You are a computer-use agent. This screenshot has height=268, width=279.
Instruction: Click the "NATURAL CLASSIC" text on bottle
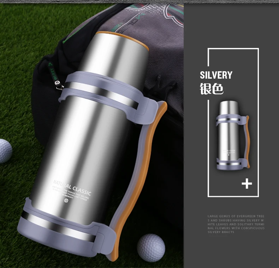click(72, 188)
